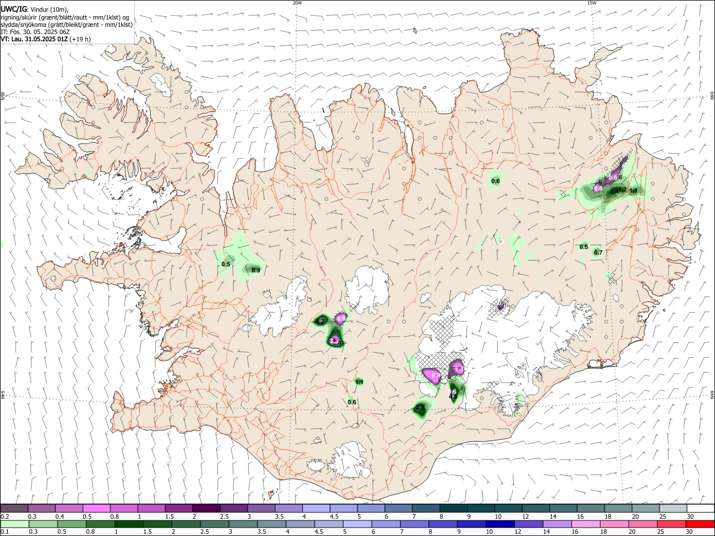Click the '66N' latitude label on right edge
This screenshot has height=536, width=715.
point(712,96)
